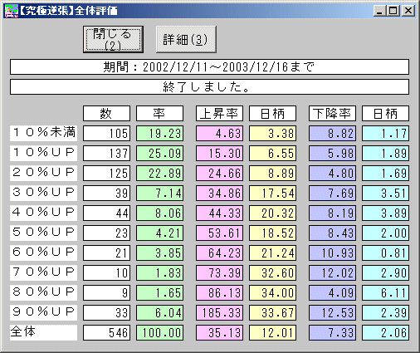
Task: Click the pink rise-rate cell 44.33
Action: (219, 213)
